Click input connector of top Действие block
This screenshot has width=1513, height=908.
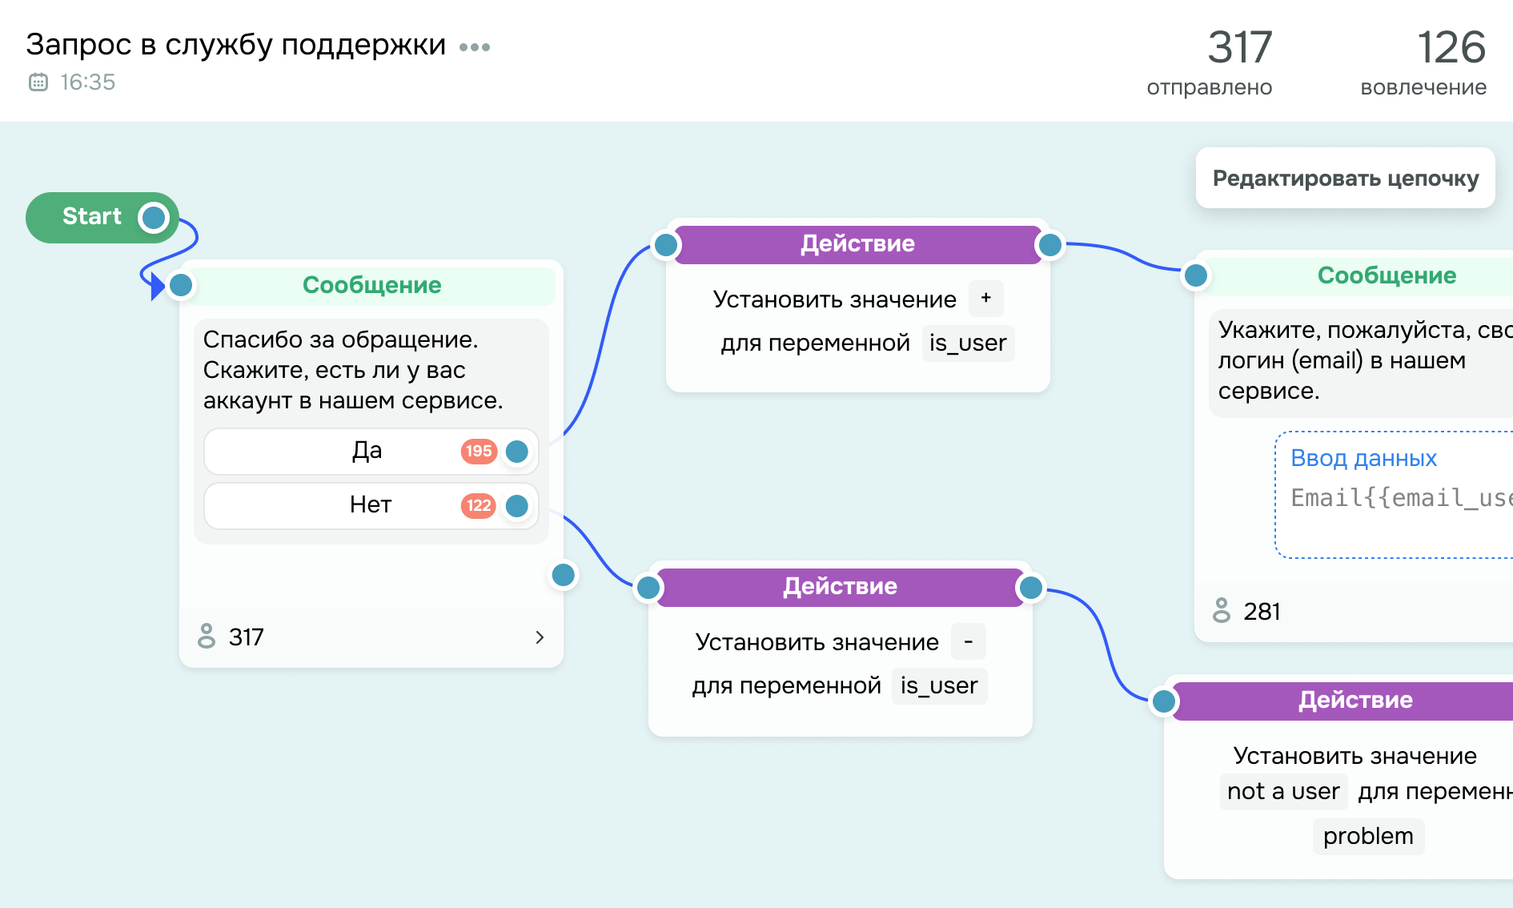(x=666, y=244)
